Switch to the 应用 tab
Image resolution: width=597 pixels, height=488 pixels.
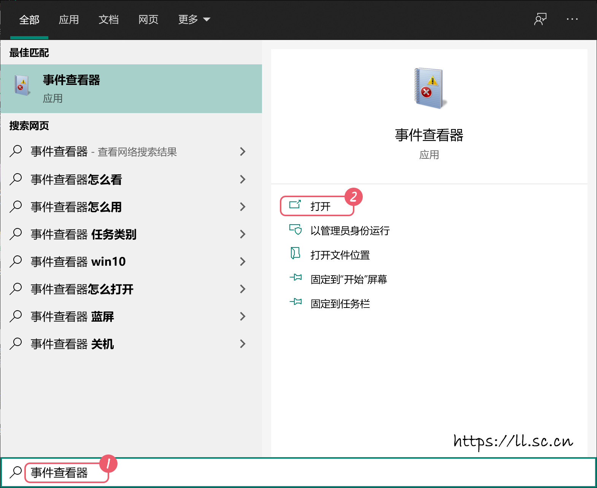pyautogui.click(x=69, y=19)
